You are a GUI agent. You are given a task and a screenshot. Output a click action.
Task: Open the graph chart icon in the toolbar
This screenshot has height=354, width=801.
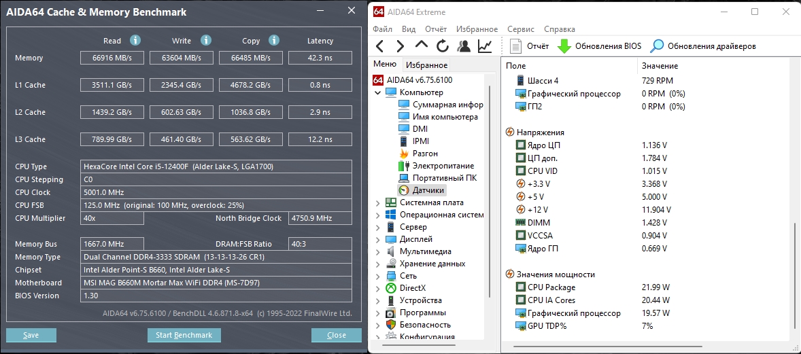tap(485, 46)
